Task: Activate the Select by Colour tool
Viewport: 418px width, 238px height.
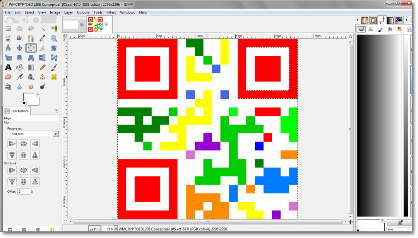Action: coord(54,29)
